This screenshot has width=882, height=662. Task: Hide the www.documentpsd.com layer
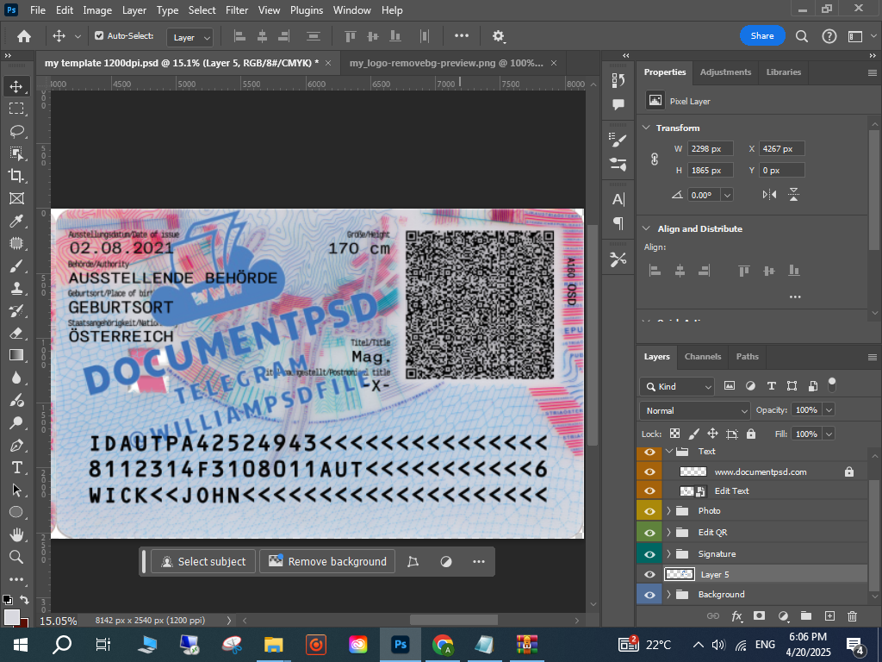pyautogui.click(x=649, y=472)
